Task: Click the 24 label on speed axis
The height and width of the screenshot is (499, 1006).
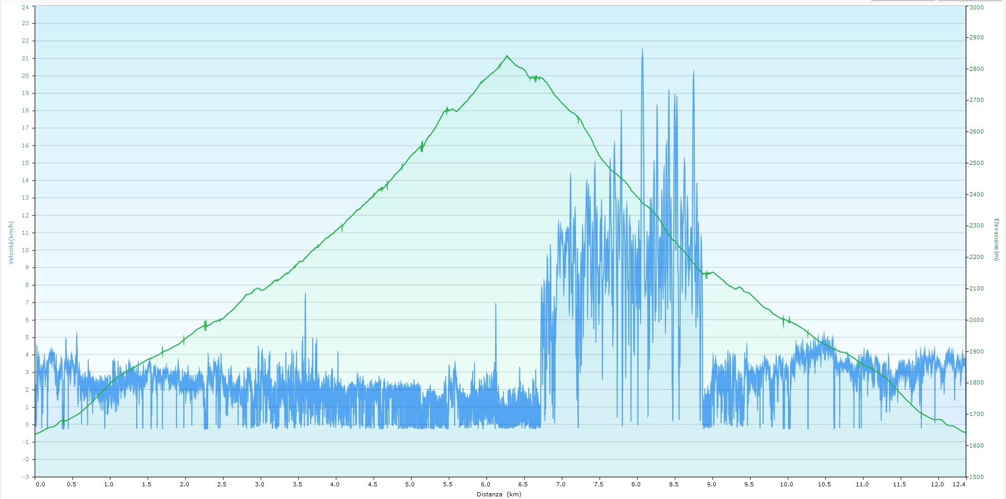Action: coord(25,7)
